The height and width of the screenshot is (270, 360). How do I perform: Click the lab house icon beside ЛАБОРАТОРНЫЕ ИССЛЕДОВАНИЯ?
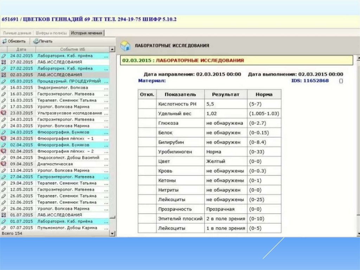(126, 46)
